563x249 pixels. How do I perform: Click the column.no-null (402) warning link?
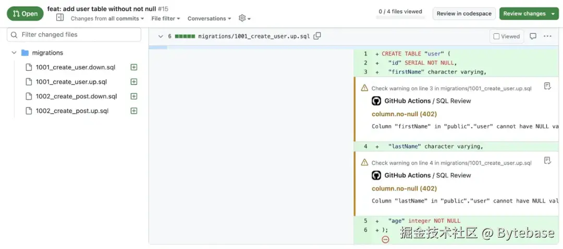(x=404, y=114)
